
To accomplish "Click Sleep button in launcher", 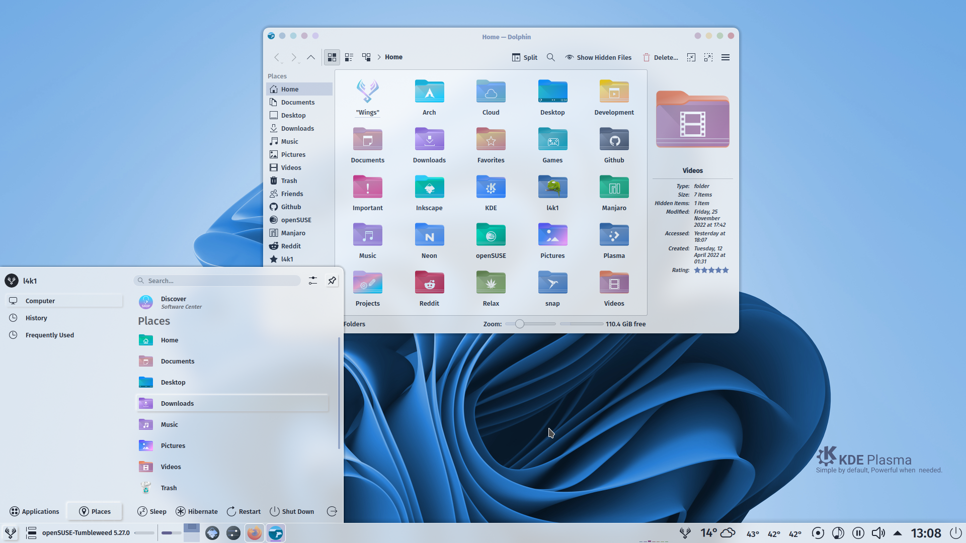I will [152, 511].
